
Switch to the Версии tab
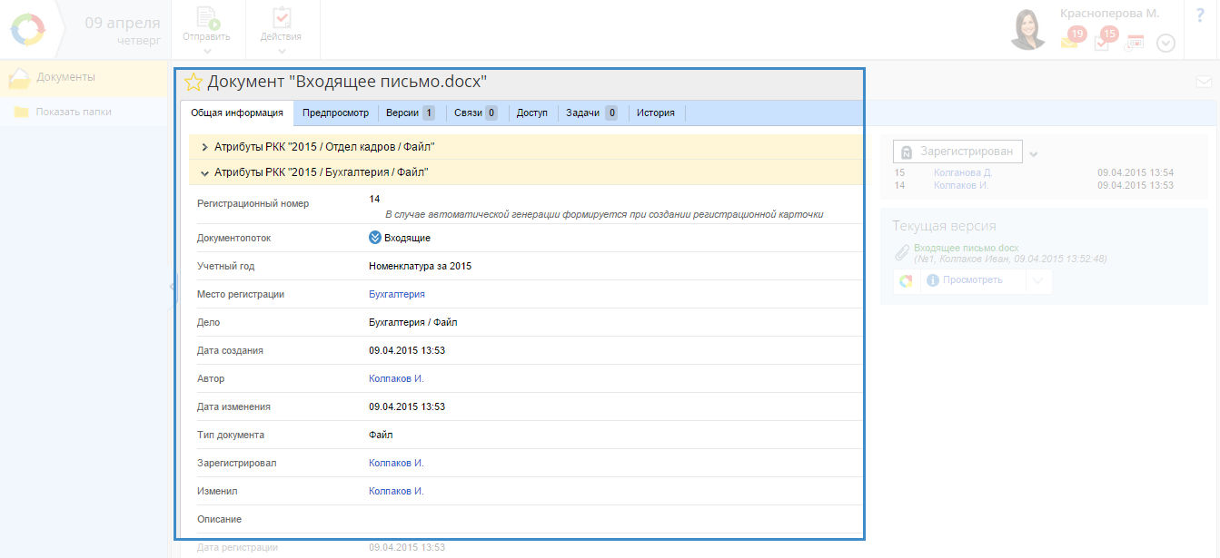(410, 113)
